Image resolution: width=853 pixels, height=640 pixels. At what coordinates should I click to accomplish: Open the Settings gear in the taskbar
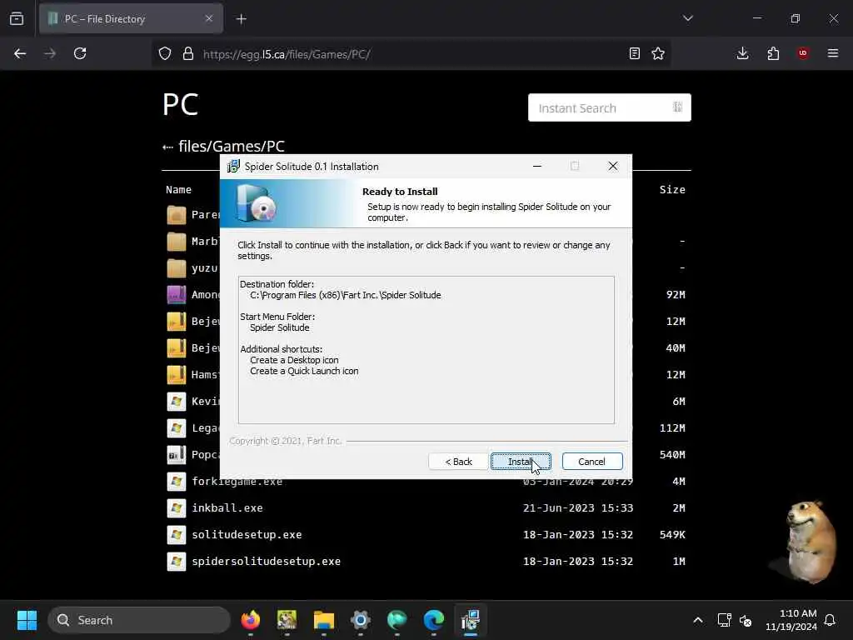(x=360, y=620)
